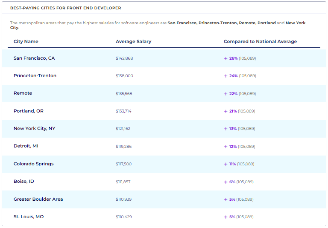This screenshot has width=328, height=228.
Task: Click the plus icon beside 26%
Action: tap(225, 58)
